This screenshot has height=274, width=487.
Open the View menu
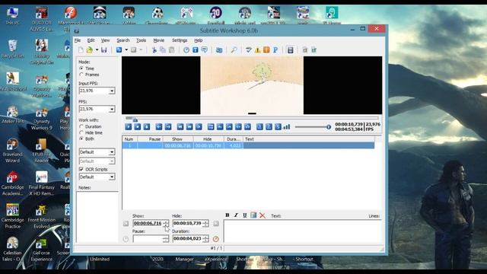[105, 40]
